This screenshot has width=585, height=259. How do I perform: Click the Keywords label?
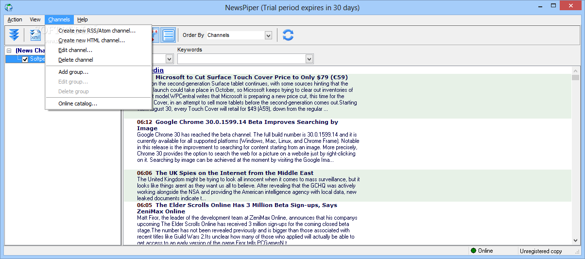click(189, 50)
